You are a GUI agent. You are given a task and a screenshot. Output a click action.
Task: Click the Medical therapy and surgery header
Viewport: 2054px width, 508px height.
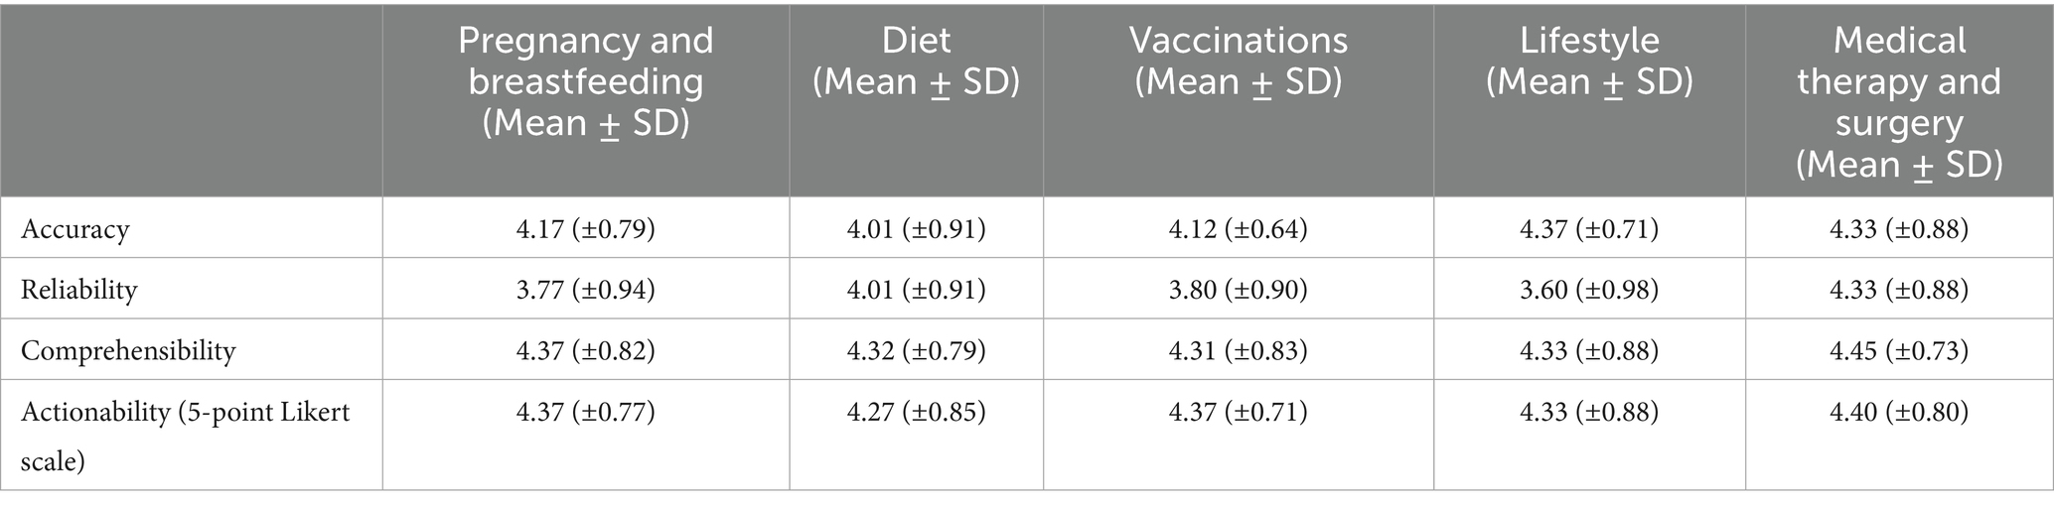[1899, 102]
